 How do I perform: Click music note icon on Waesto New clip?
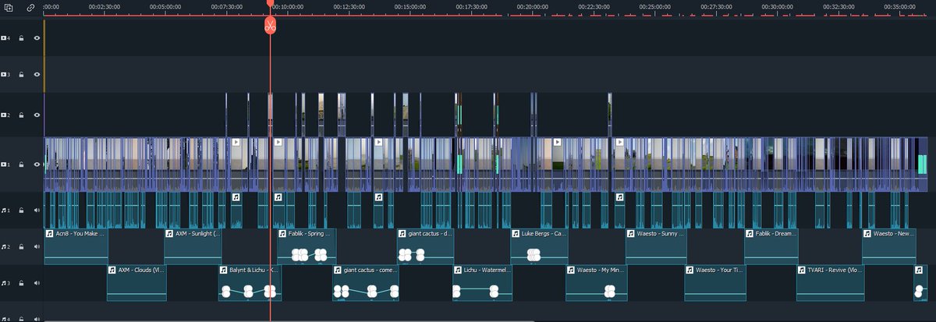(x=867, y=233)
